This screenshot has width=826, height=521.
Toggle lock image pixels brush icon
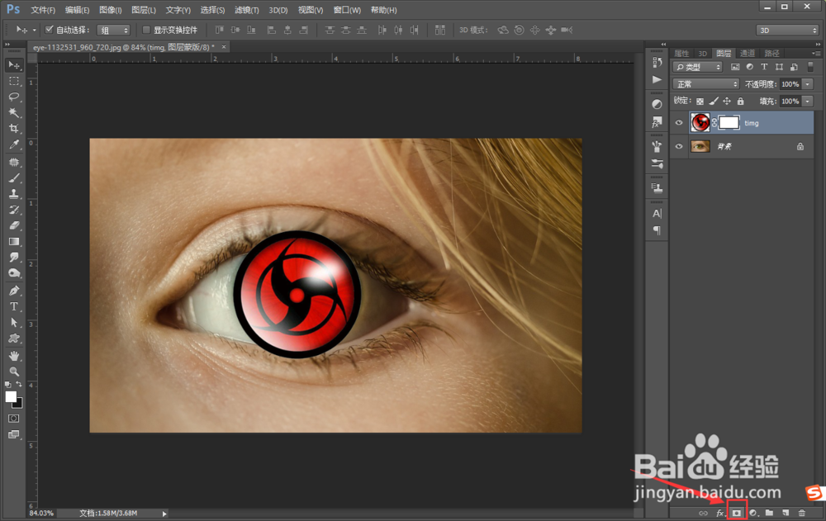(x=714, y=101)
